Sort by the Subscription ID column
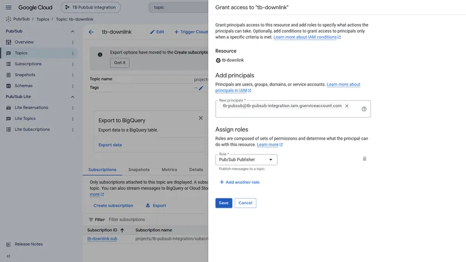466x262 pixels. point(105,230)
